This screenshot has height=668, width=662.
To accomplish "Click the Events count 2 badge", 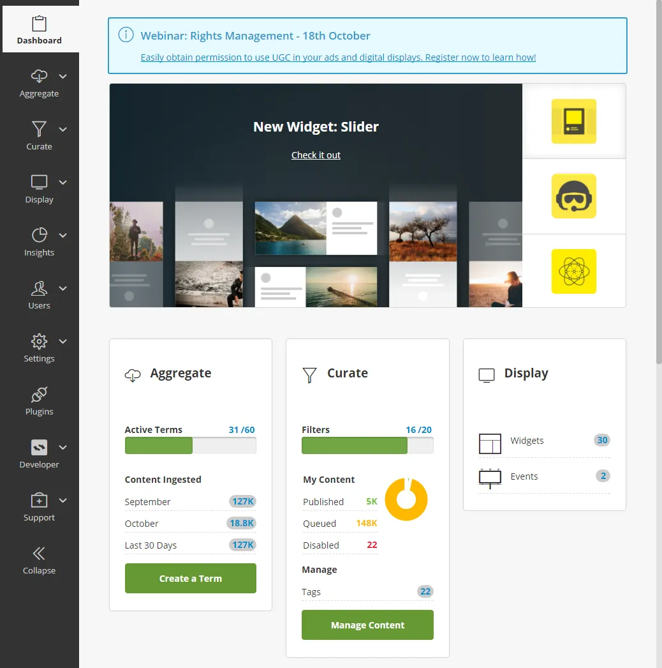I will [603, 476].
